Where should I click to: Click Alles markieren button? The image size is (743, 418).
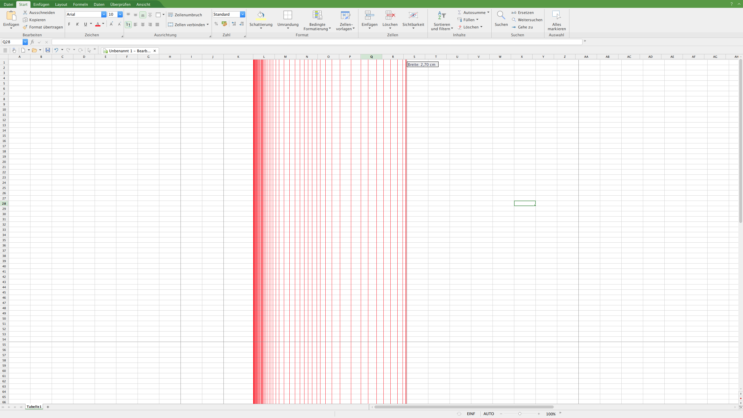[x=556, y=20]
